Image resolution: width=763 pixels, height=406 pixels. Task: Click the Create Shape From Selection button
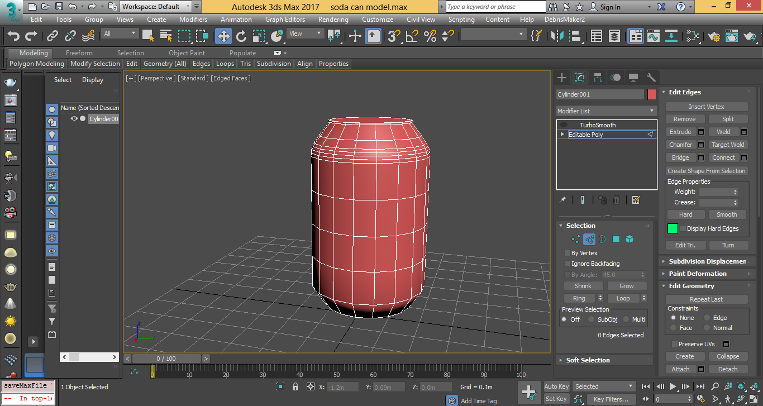pos(707,171)
